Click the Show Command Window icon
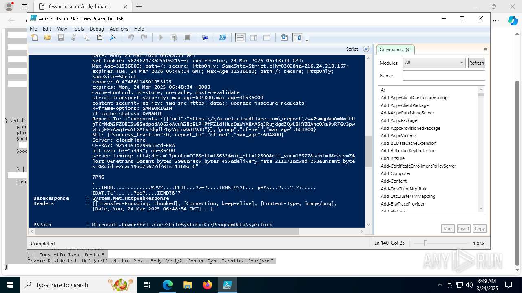Image resolution: width=522 pixels, height=293 pixels. [x=284, y=38]
